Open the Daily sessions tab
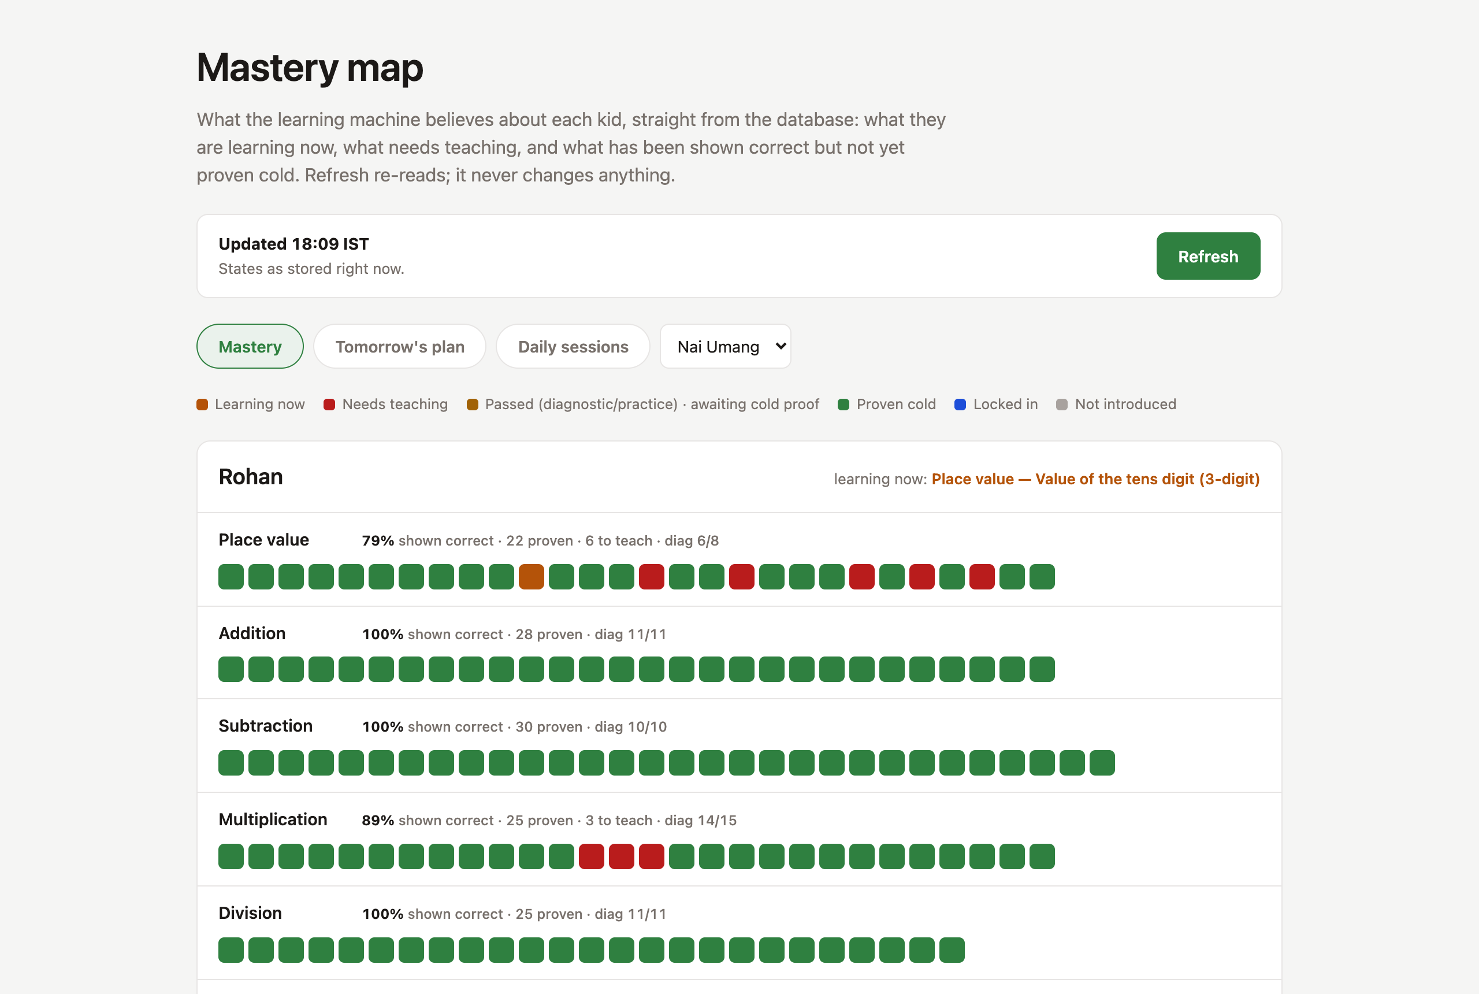 (x=573, y=347)
